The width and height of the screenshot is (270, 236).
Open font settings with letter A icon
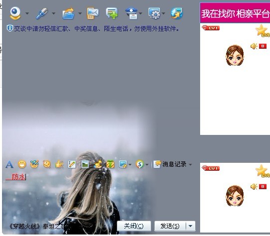9,164
